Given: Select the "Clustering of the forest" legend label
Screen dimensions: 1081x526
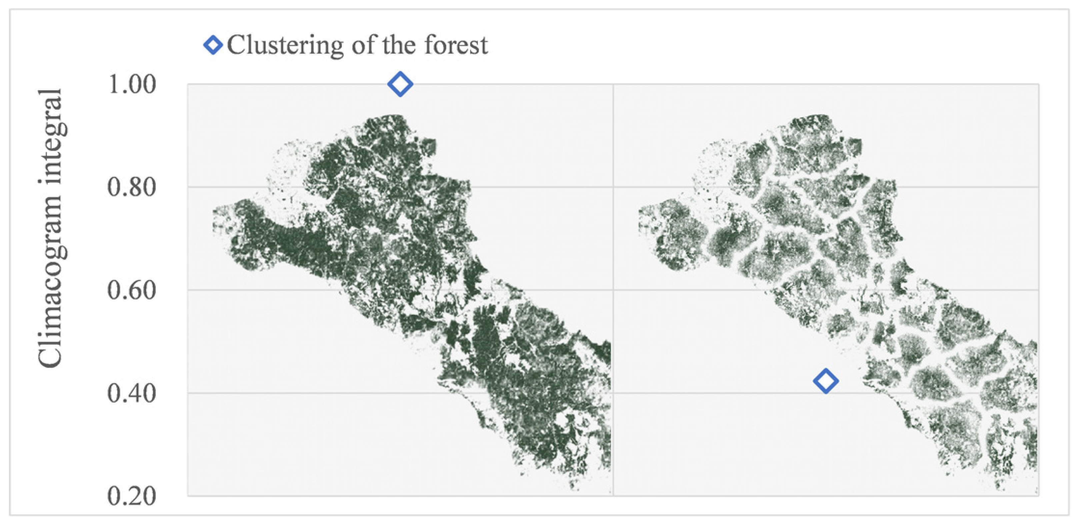Looking at the screenshot, I should [357, 45].
